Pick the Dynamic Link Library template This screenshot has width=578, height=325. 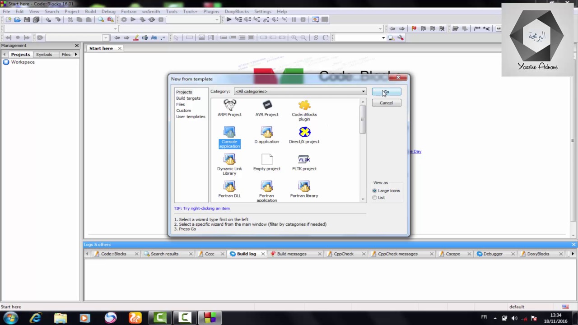click(229, 165)
